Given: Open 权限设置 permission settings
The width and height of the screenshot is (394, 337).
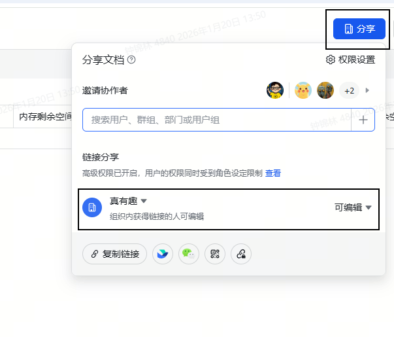Looking at the screenshot, I should point(350,60).
